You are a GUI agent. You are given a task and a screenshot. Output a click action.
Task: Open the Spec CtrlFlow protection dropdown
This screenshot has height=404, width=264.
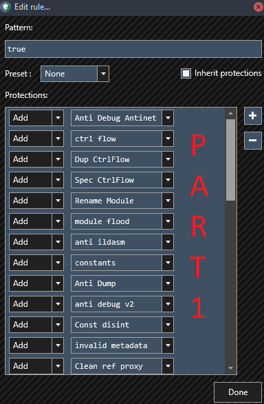(x=122, y=180)
